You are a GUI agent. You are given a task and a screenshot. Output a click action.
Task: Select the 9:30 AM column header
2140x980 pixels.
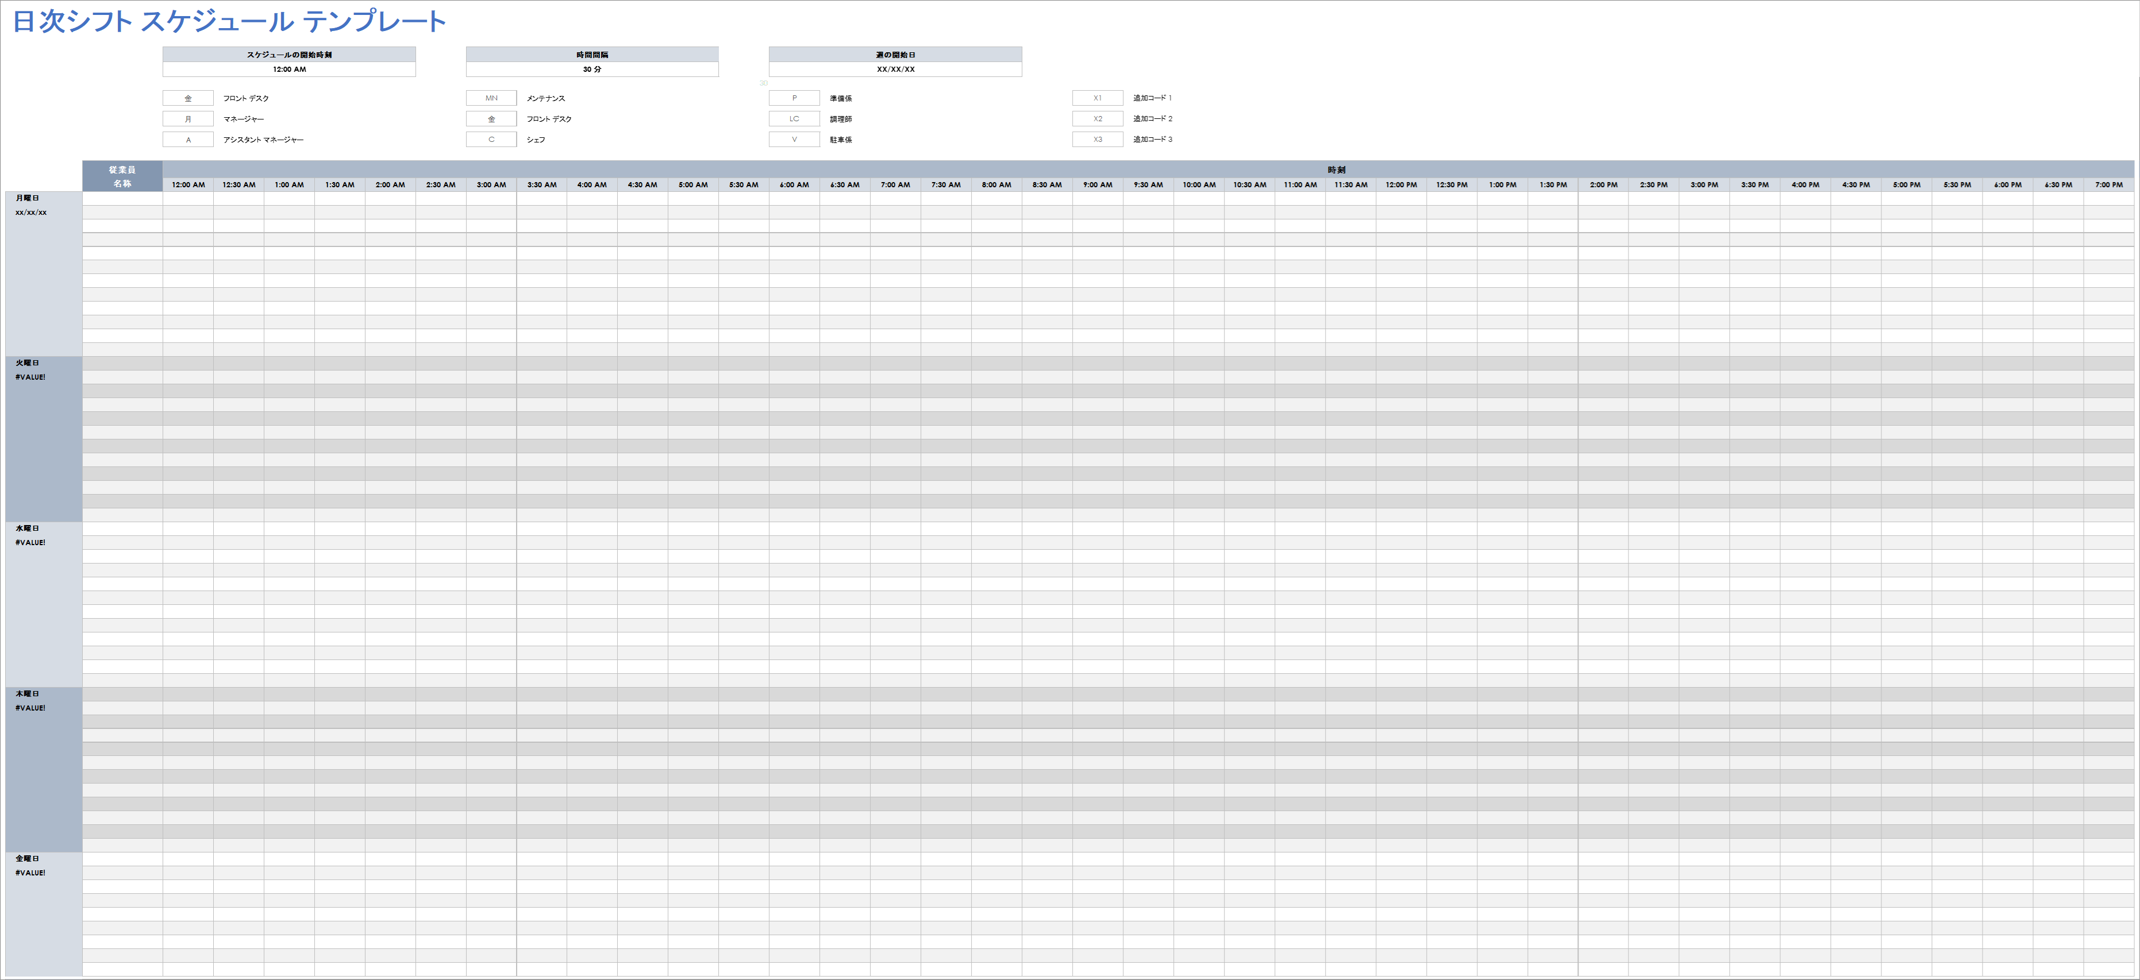click(x=1148, y=184)
